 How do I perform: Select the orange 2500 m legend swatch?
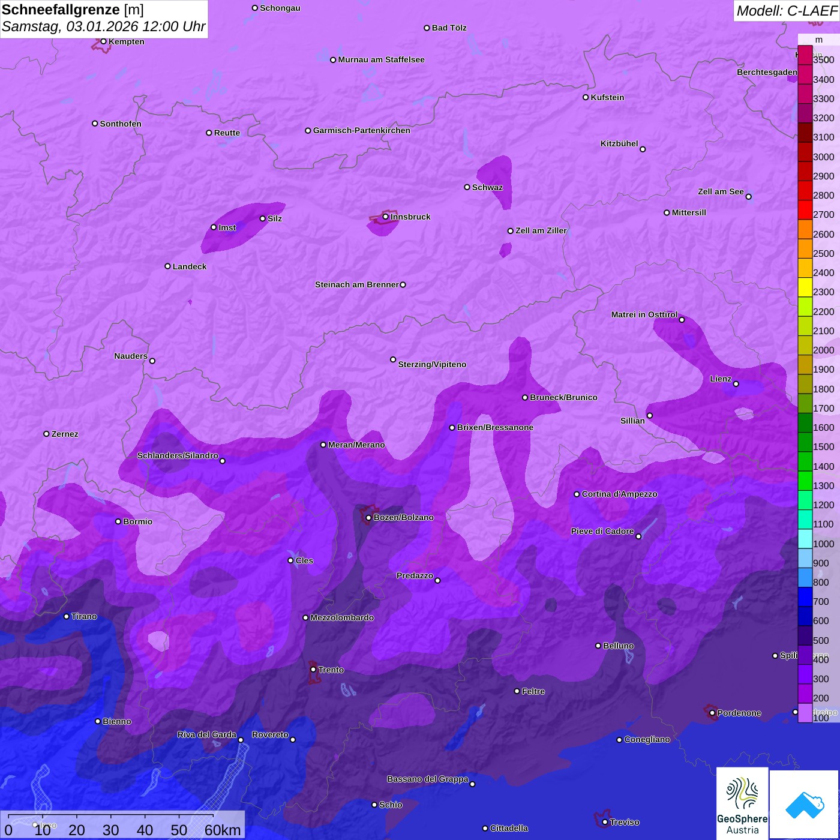click(805, 249)
